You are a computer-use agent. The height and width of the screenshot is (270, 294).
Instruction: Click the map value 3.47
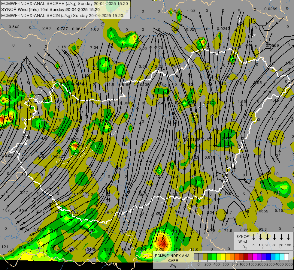pyautogui.click(x=24, y=192)
